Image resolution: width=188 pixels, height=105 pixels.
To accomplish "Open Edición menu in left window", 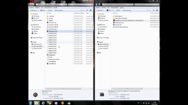I will click(37, 8).
